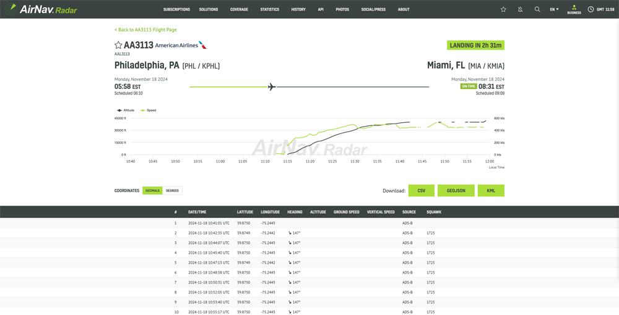Select DECIMALS coordinate format

[152, 191]
